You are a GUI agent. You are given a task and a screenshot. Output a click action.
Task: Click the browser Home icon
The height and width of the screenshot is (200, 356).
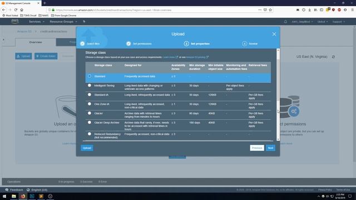pyautogui.click(x=22, y=10)
